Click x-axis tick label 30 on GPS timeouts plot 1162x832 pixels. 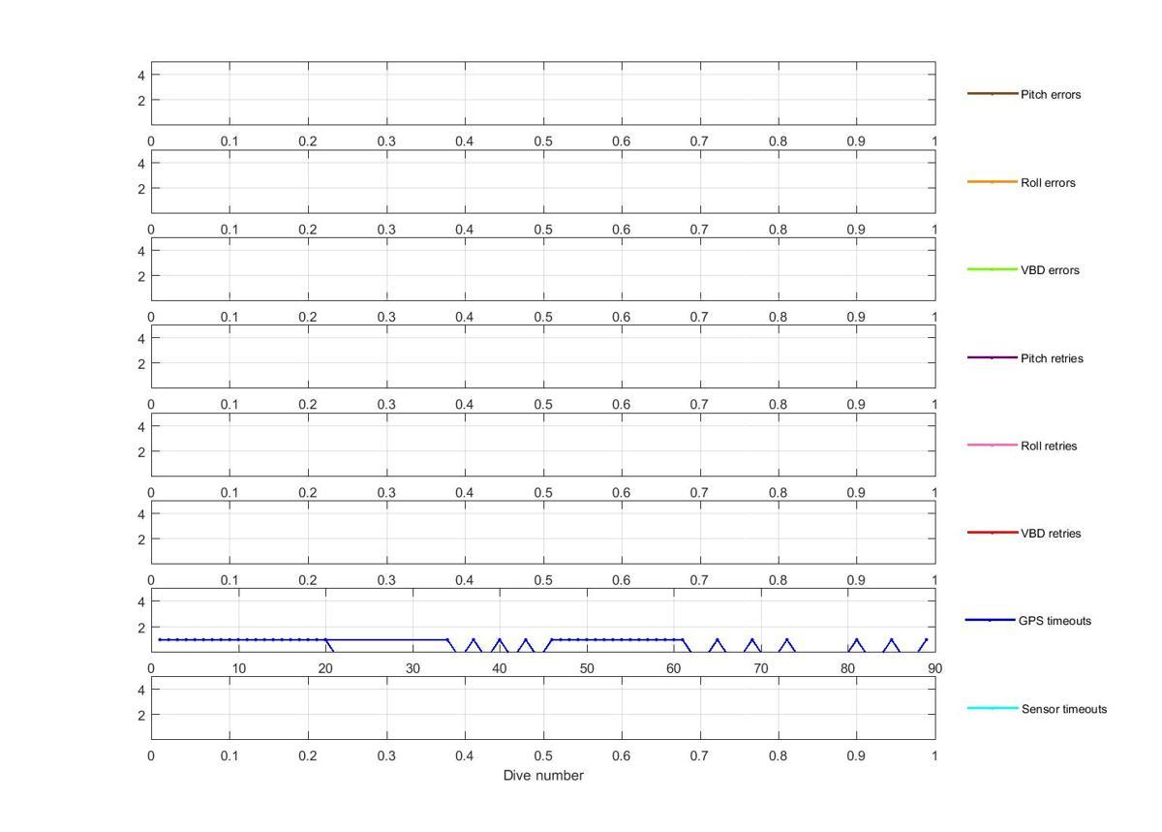(413, 668)
